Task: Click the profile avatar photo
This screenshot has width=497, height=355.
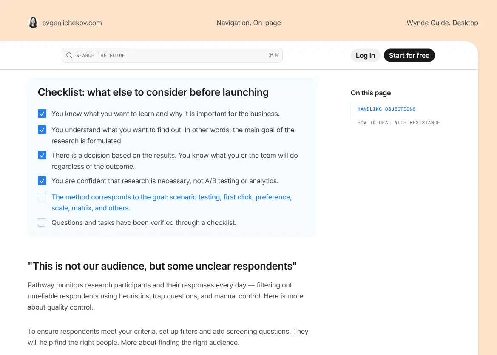Action: click(33, 22)
